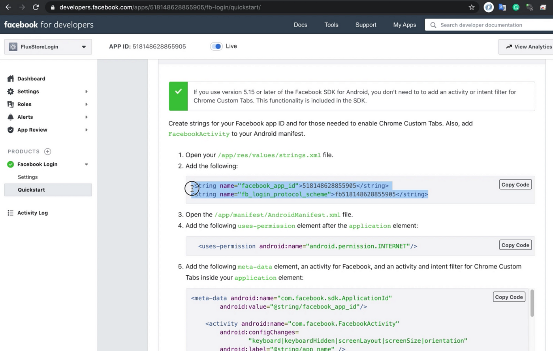This screenshot has width=553, height=351.
Task: Open the Support menu
Action: click(x=366, y=25)
